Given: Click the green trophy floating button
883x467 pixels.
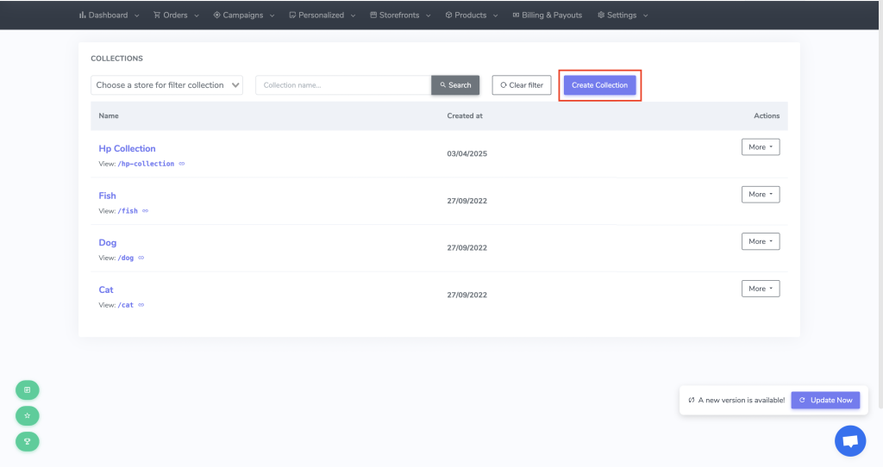Looking at the screenshot, I should 28,441.
